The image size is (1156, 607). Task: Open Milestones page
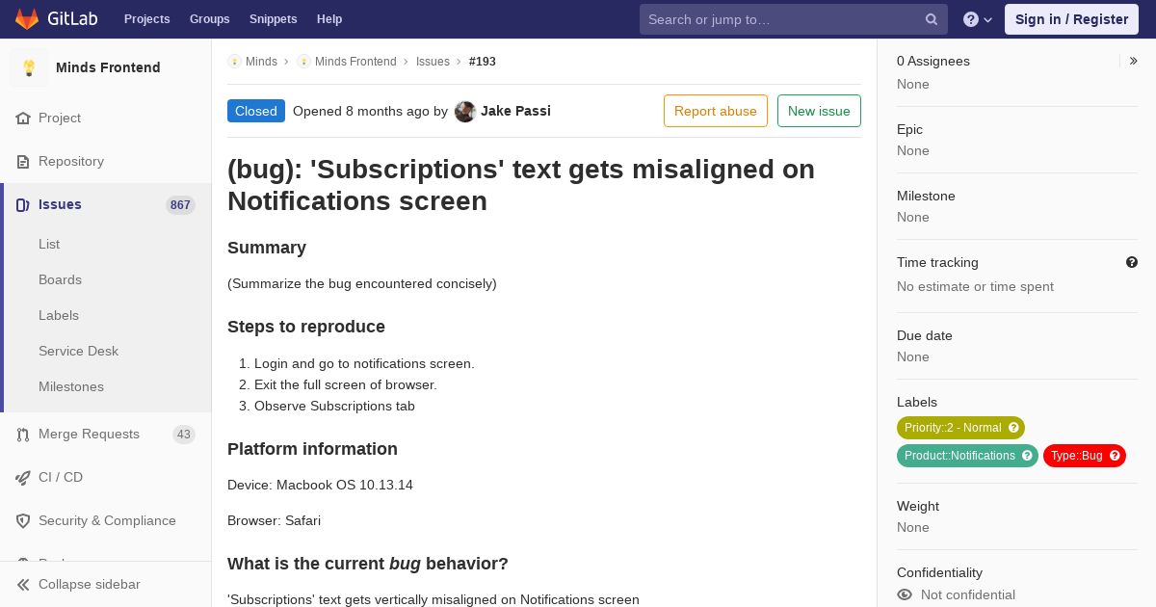point(71,386)
